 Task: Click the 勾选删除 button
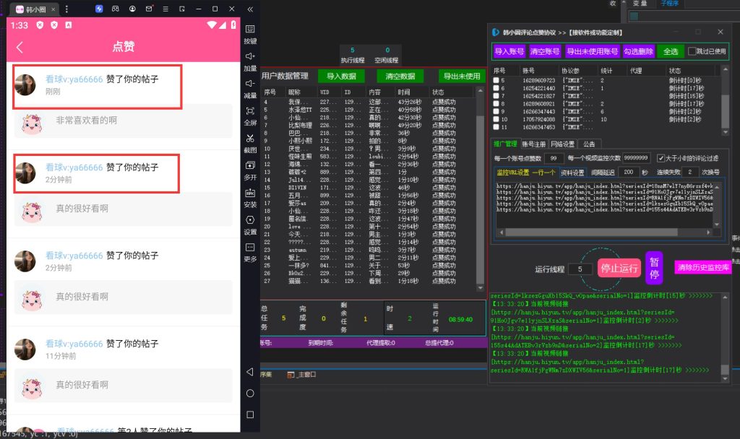(639, 51)
